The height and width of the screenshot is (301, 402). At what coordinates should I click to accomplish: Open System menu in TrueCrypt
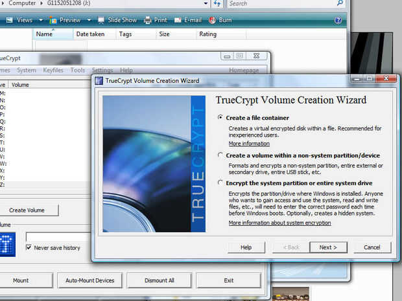[x=27, y=70]
